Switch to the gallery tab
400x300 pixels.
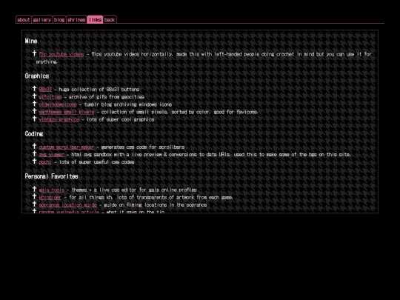(42, 20)
